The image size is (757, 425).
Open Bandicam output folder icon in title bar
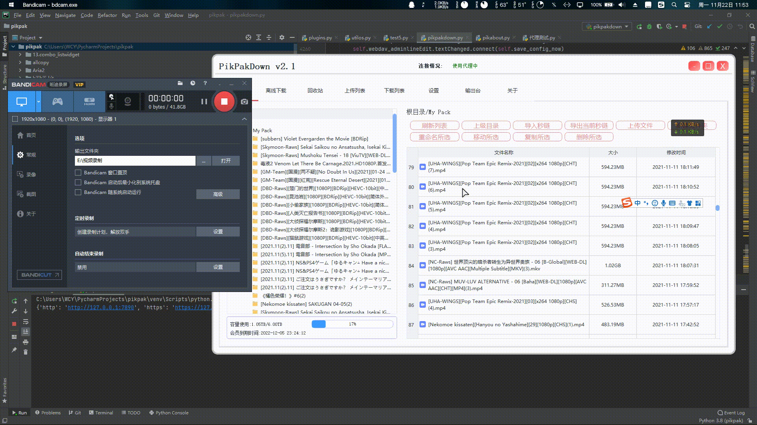click(x=180, y=83)
